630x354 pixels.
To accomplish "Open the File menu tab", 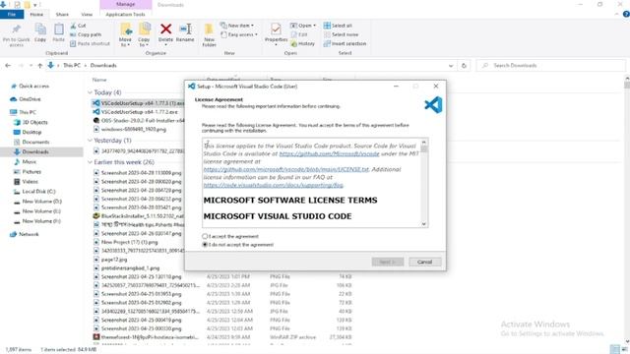I will [x=12, y=15].
